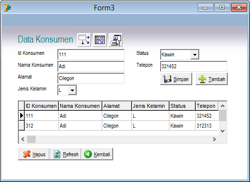Click Status cell Kawin in row 111

click(182, 116)
